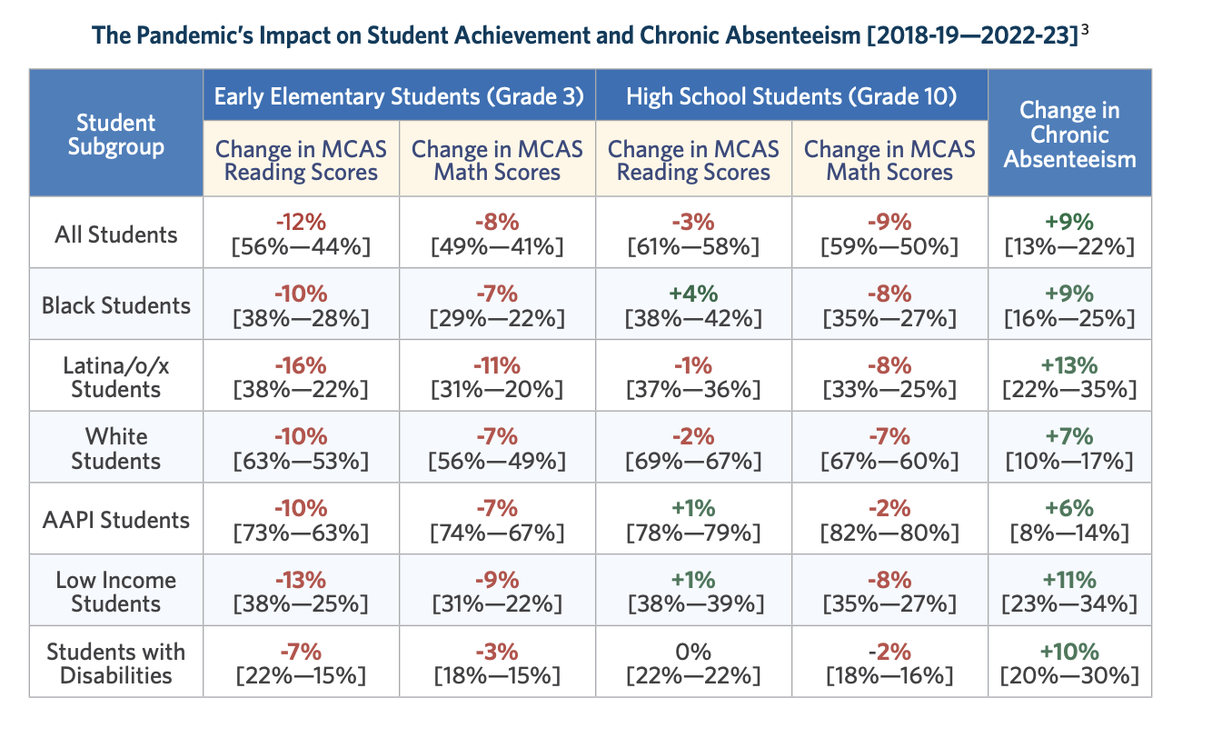This screenshot has width=1212, height=738.
Task: Select the White Students row label
Action: click(116, 447)
